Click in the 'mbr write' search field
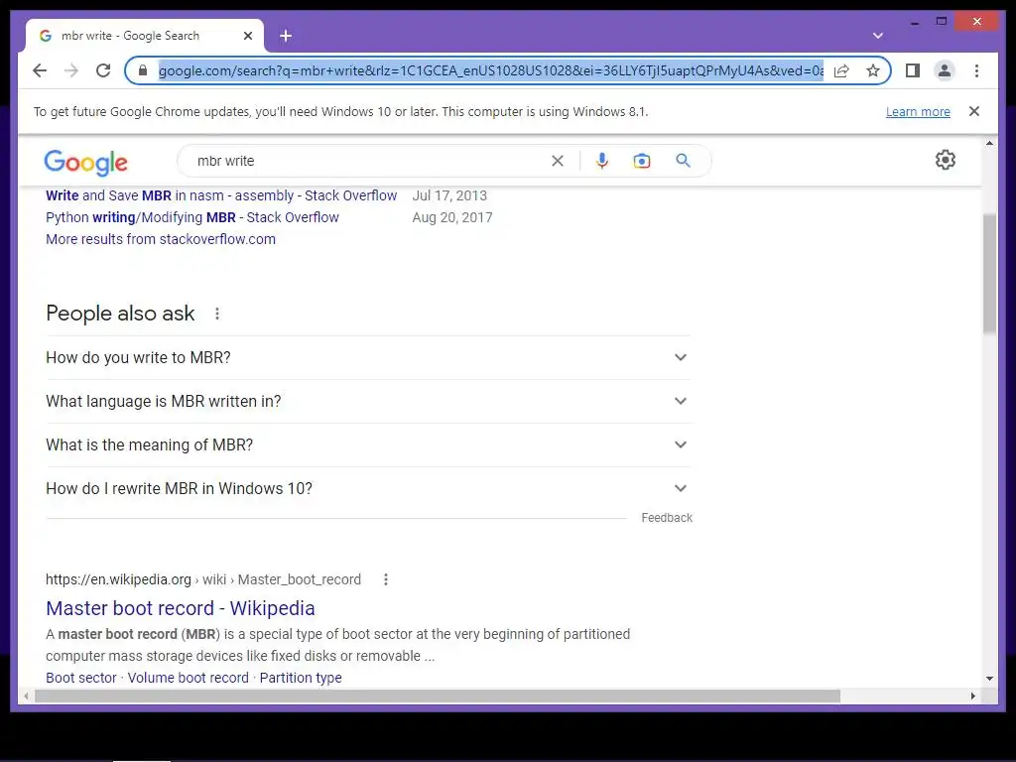The image size is (1016, 762). click(x=369, y=161)
